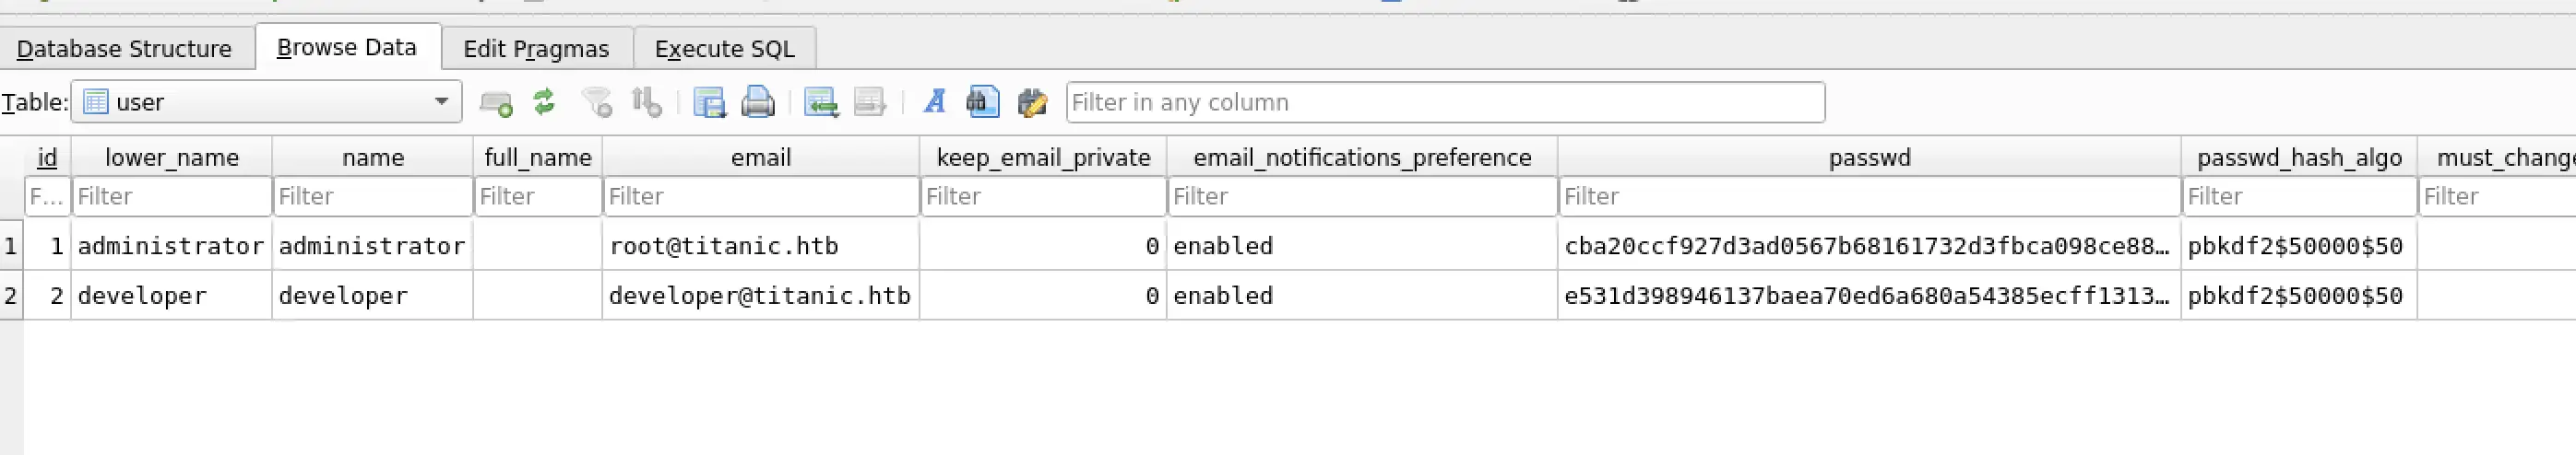2576x455 pixels.
Task: Open the format columns italic A icon
Action: coord(935,101)
